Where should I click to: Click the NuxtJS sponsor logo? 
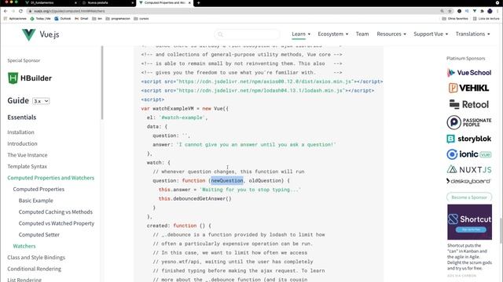[469, 169]
